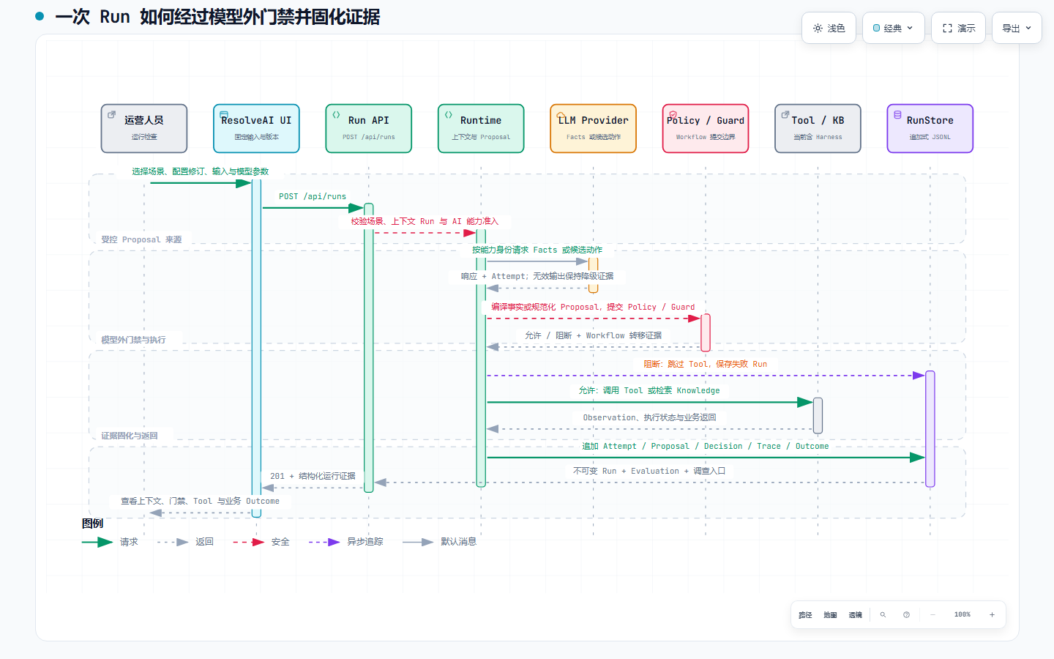The height and width of the screenshot is (659, 1054).
Task: Click the message '校验场景、上下文 Run 与 AI 能力准入'
Action: tap(425, 221)
